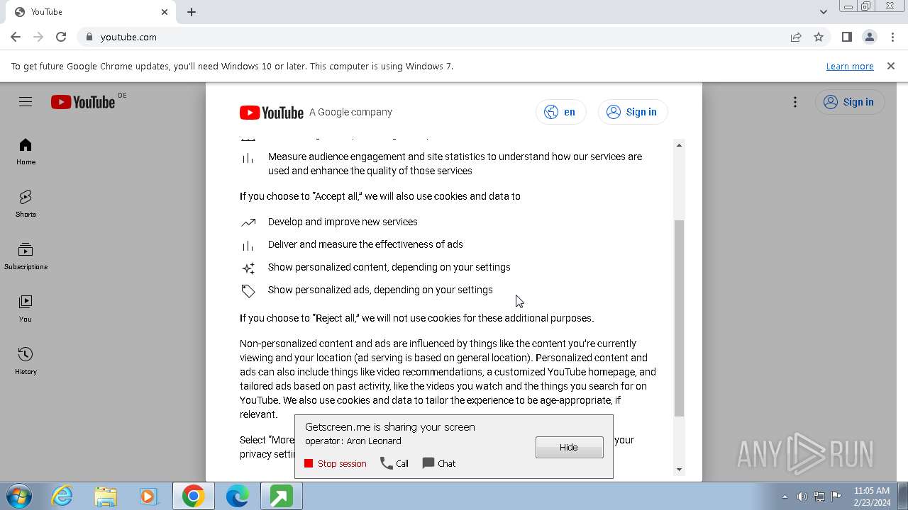Open Windows Media Player from taskbar
Viewport: 908px width, 510px height.
(149, 497)
